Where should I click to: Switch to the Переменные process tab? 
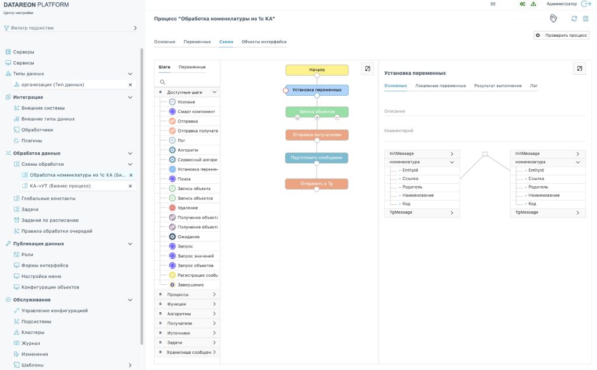(x=197, y=42)
